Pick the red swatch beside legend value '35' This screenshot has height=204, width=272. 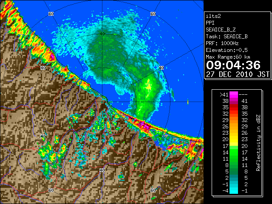click(x=234, y=108)
